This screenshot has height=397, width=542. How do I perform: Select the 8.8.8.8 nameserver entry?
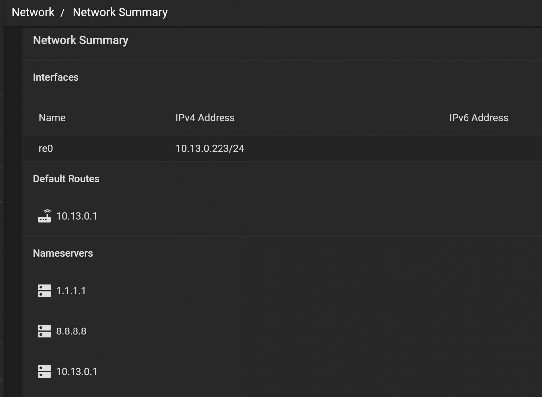click(71, 331)
